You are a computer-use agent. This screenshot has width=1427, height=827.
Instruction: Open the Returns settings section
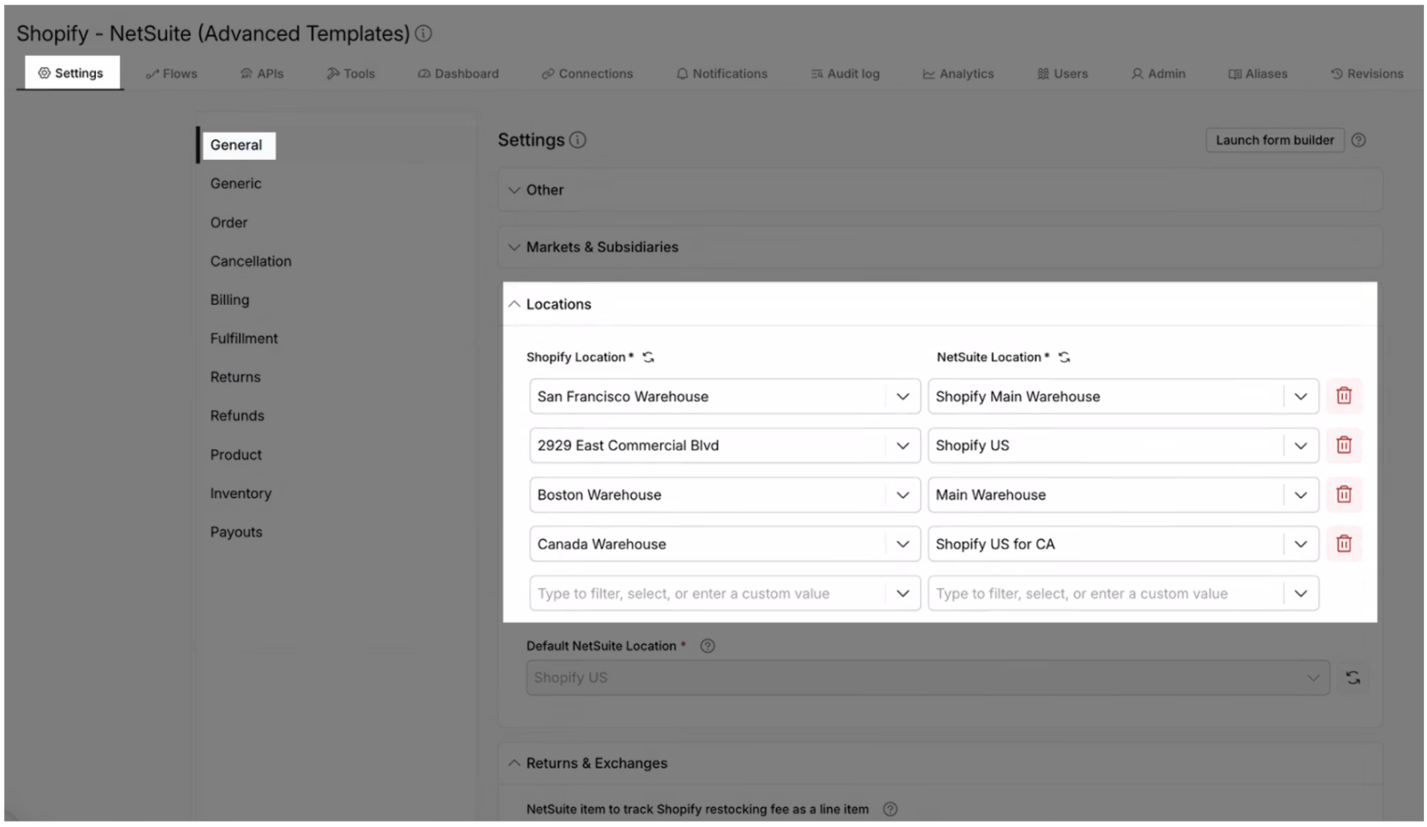pos(235,378)
